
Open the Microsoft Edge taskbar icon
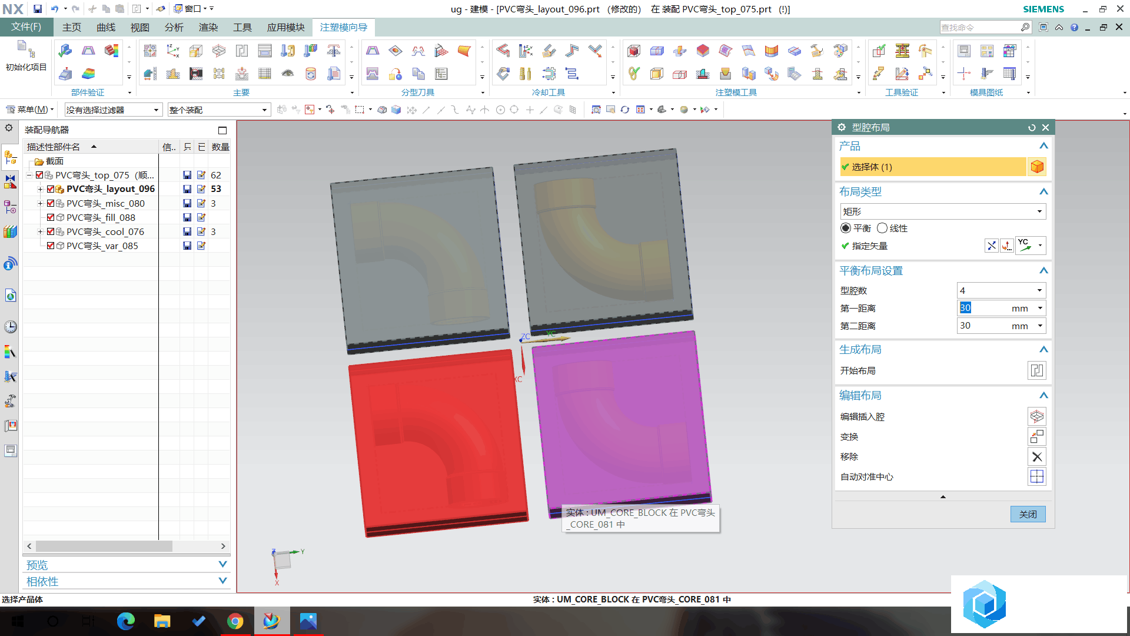[x=125, y=621]
